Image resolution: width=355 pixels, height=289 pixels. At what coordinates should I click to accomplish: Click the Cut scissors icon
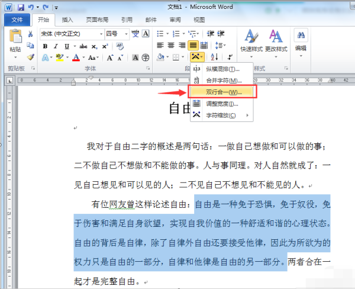tap(30, 34)
